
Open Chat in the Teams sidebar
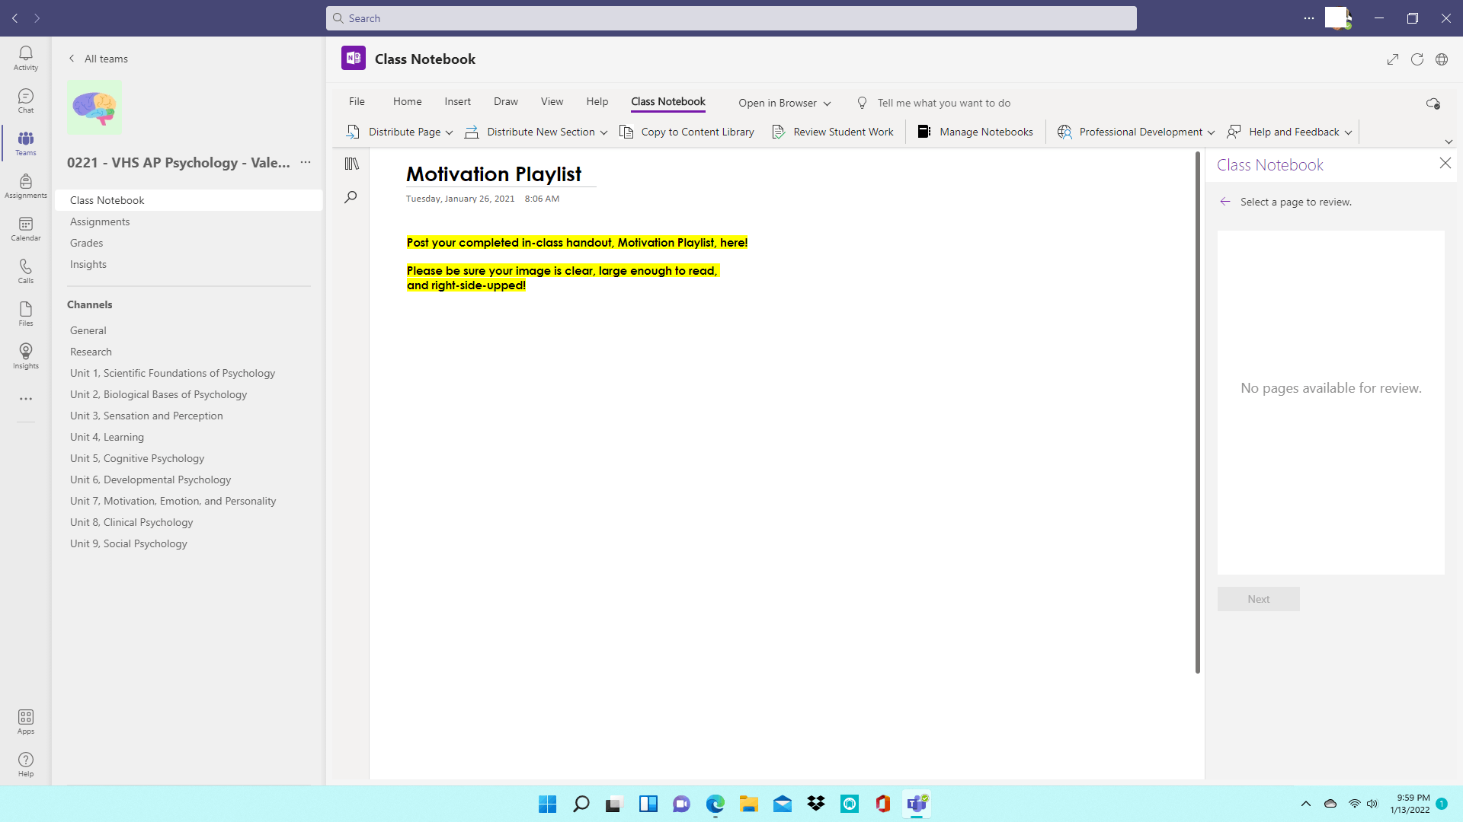point(26,100)
